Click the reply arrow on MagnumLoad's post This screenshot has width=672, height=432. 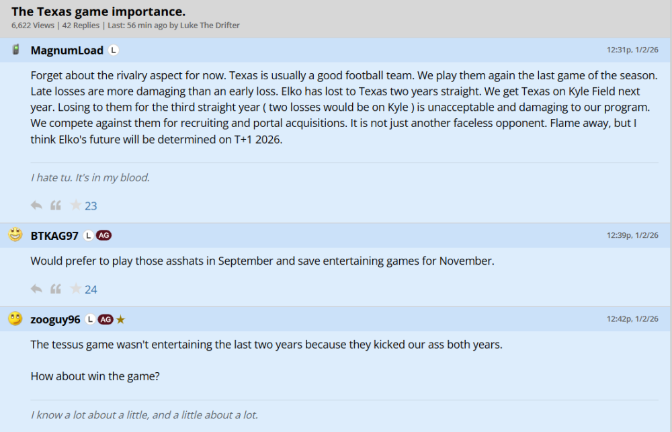(x=36, y=206)
